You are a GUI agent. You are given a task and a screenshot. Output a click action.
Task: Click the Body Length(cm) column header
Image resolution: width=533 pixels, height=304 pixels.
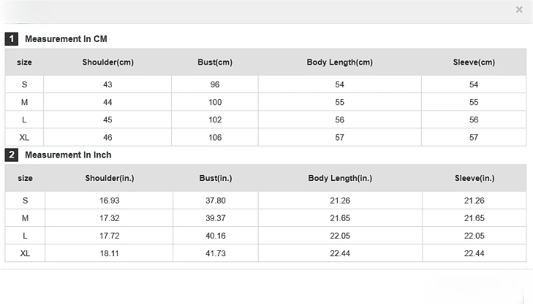340,63
